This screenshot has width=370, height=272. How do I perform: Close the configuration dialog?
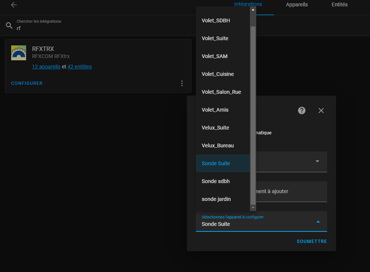(x=321, y=111)
